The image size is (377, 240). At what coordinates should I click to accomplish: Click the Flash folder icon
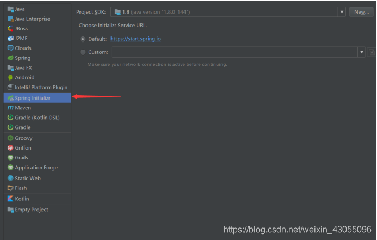(x=10, y=188)
